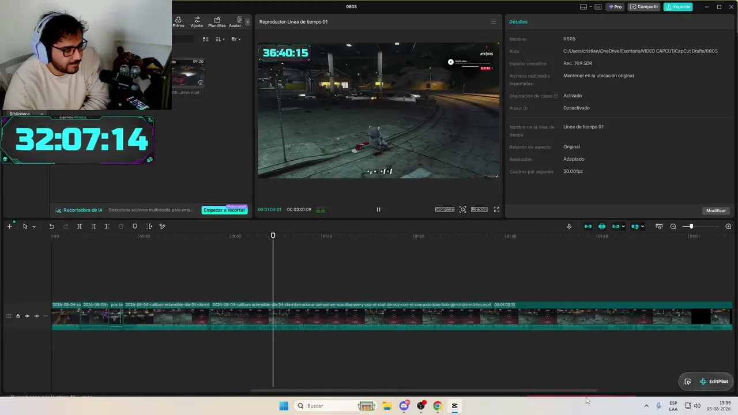Click the Completa preview quality button
738x415 pixels.
click(445, 209)
